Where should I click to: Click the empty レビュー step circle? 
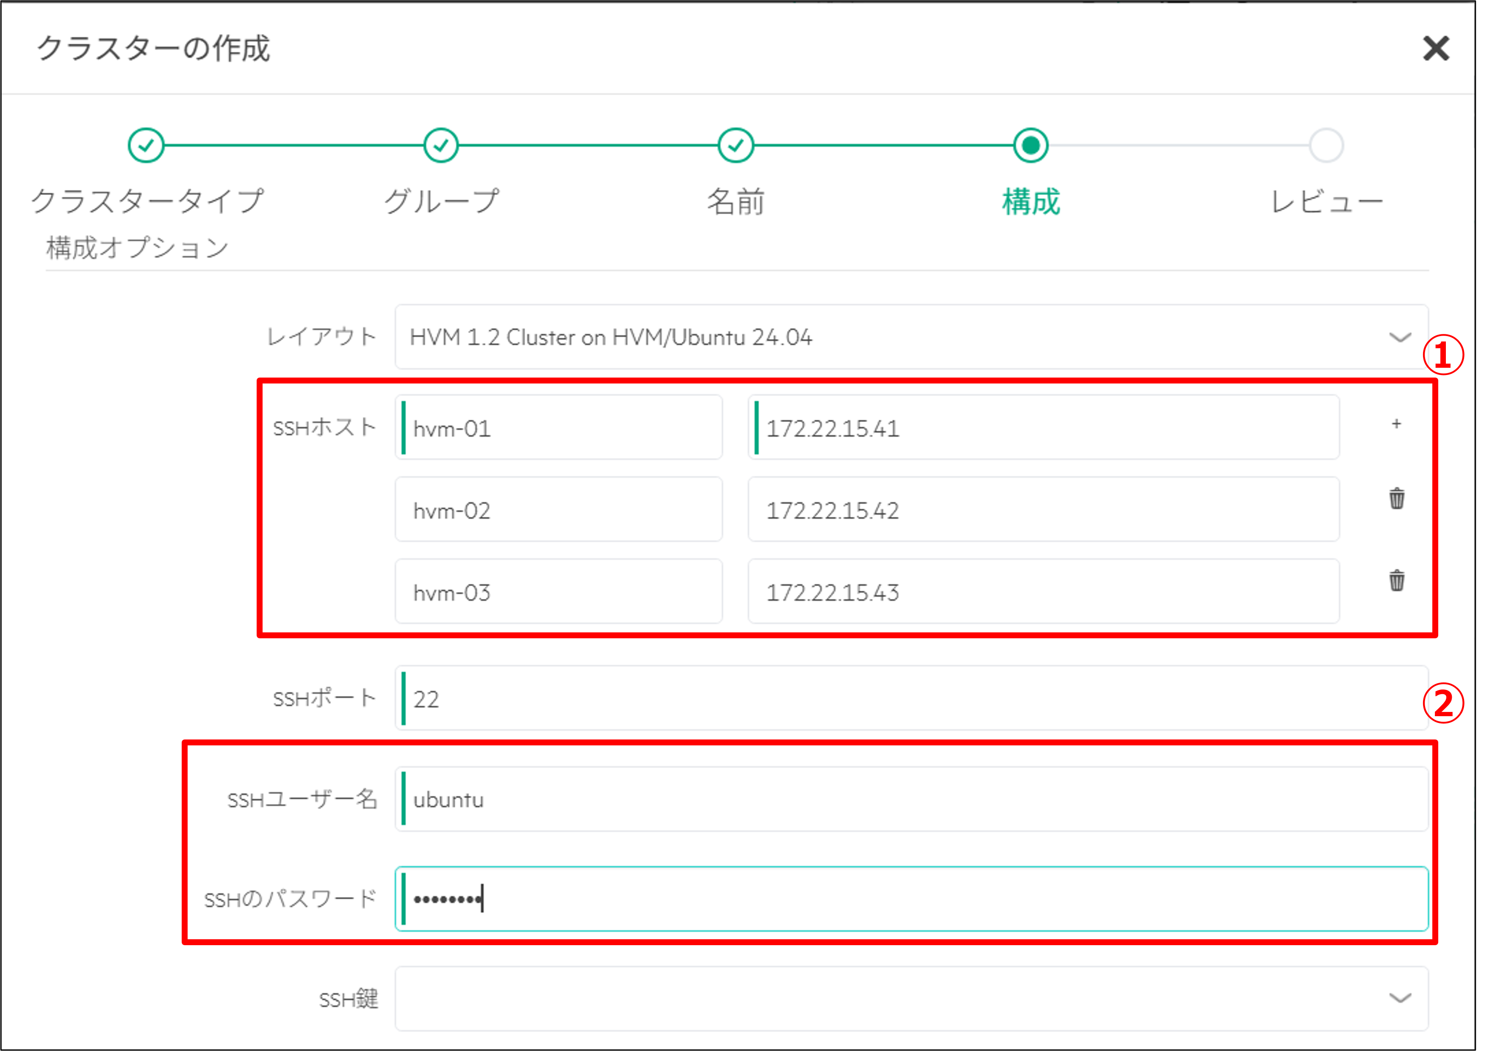pyautogui.click(x=1326, y=145)
